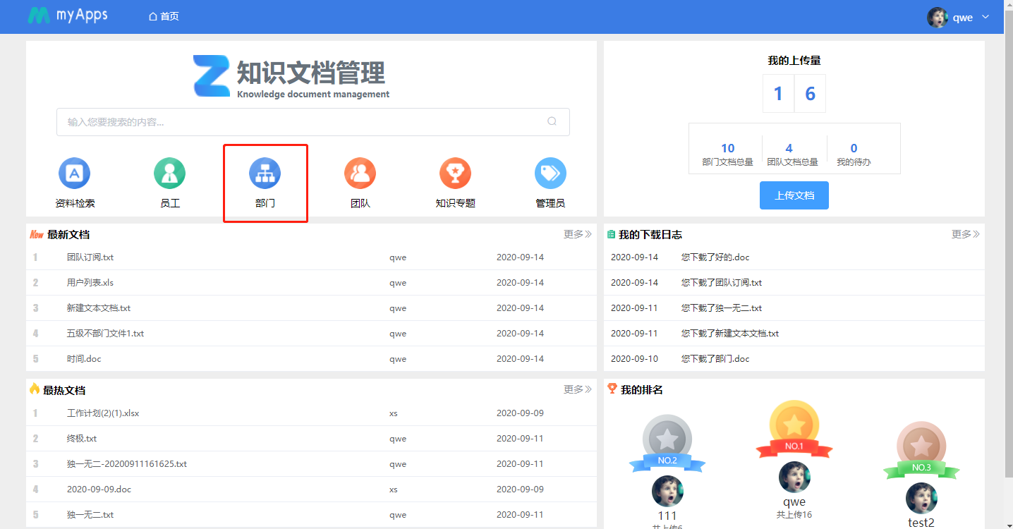This screenshot has width=1013, height=529.
Task: Go to 首页 home menu item
Action: pyautogui.click(x=164, y=16)
